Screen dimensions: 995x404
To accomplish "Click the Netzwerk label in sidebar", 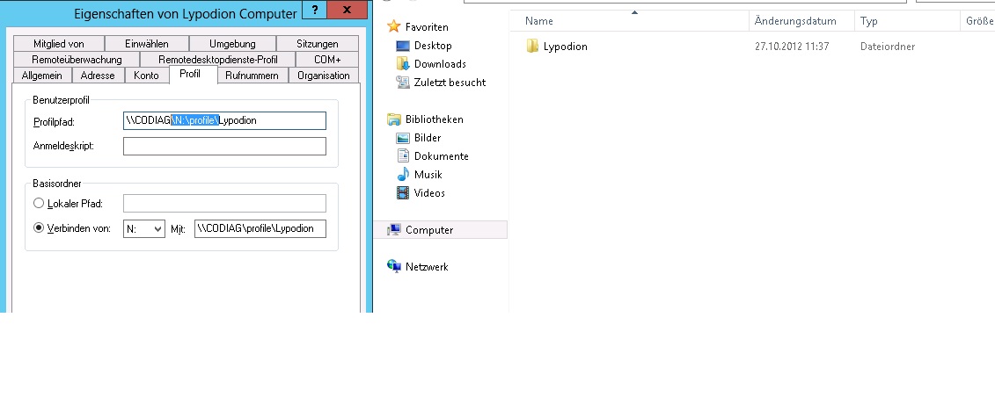I will coord(427,267).
